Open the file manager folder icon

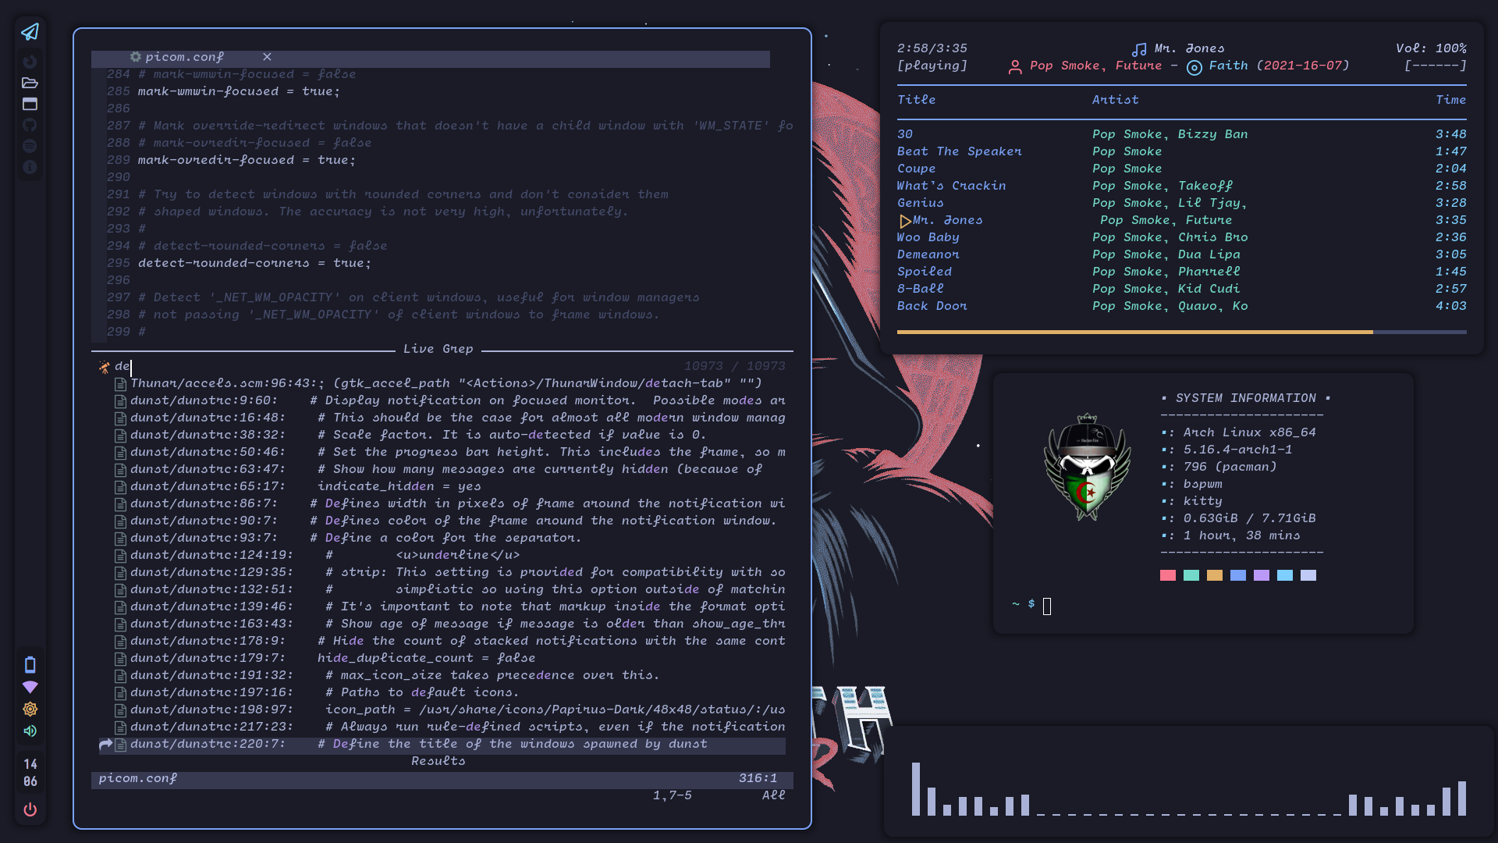tap(30, 83)
